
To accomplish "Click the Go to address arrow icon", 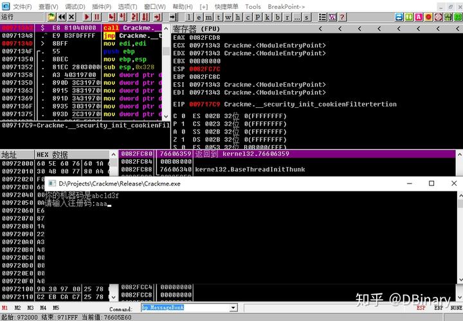I will [x=174, y=17].
